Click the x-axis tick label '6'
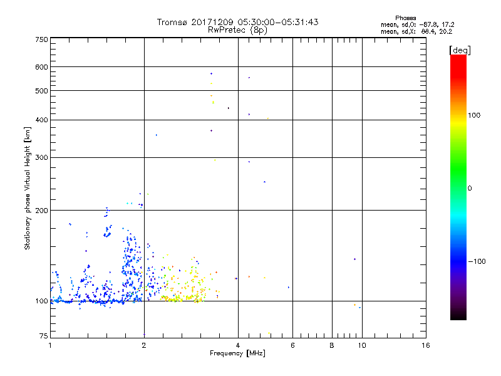This screenshot has height=376, width=501. coord(292,345)
